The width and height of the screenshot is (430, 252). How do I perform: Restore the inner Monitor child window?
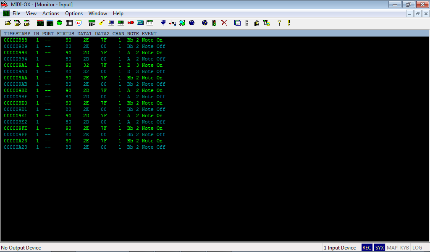pos(418,13)
